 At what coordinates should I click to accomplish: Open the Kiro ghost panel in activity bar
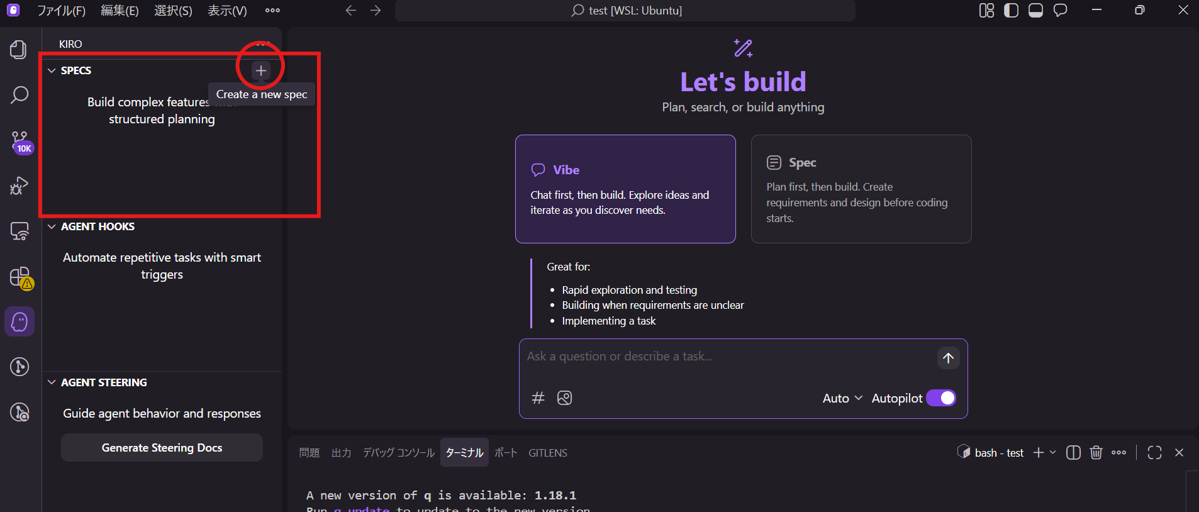pyautogui.click(x=20, y=322)
